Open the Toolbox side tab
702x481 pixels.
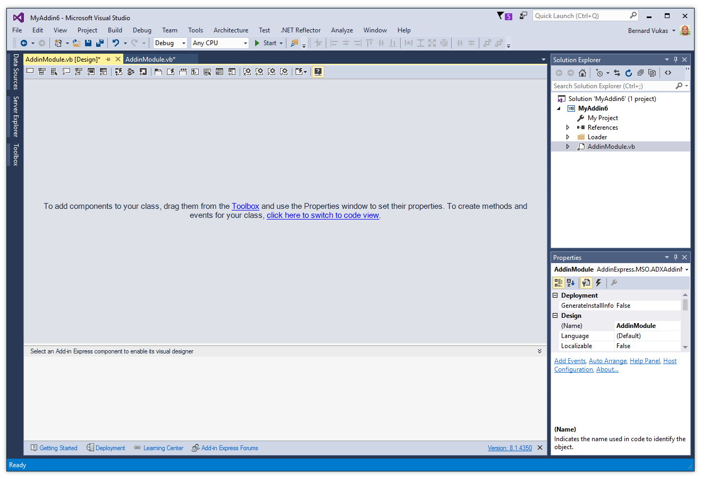point(15,155)
